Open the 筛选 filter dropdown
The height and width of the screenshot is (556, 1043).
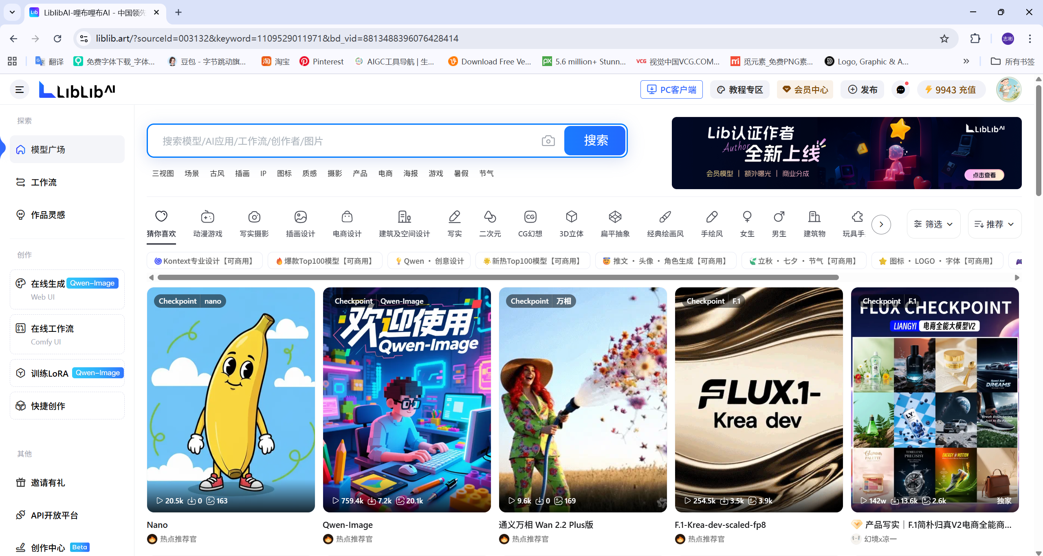[x=933, y=224]
